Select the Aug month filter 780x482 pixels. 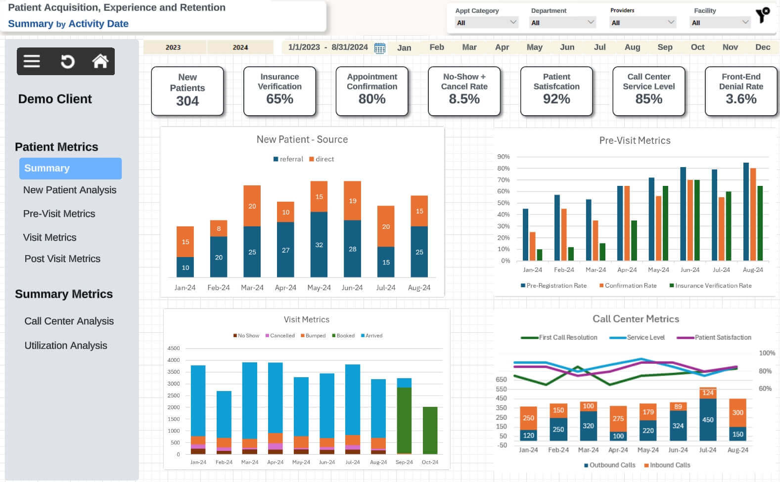pyautogui.click(x=632, y=47)
